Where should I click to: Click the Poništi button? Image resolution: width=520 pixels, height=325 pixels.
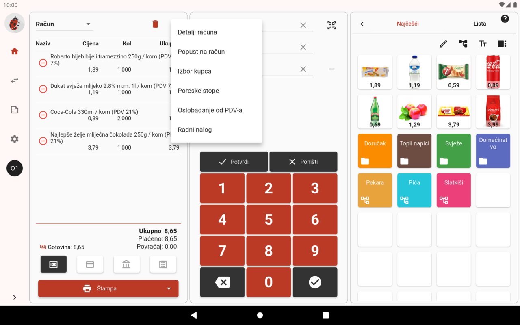pos(303,162)
